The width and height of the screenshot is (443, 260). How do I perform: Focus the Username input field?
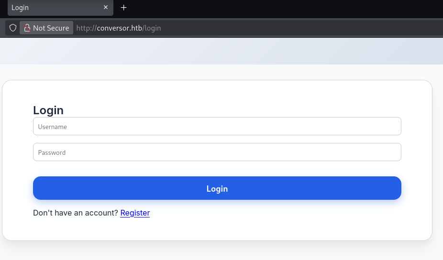click(217, 127)
